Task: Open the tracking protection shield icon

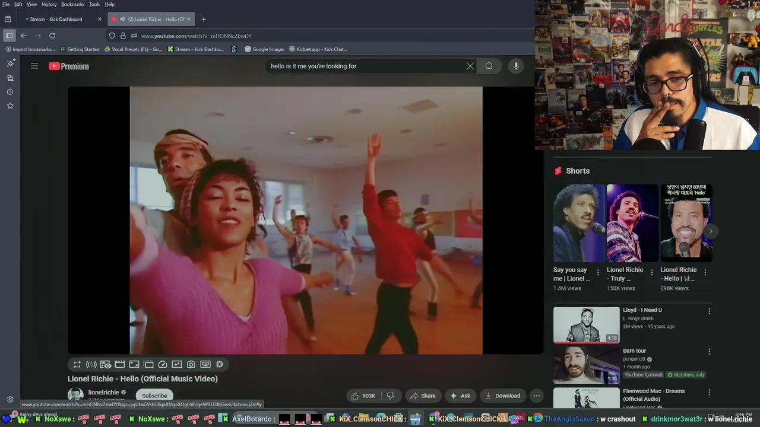Action: pos(112,36)
